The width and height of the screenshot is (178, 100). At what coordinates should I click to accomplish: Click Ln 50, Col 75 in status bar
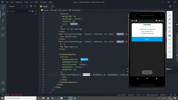pyautogui.click(x=121, y=95)
